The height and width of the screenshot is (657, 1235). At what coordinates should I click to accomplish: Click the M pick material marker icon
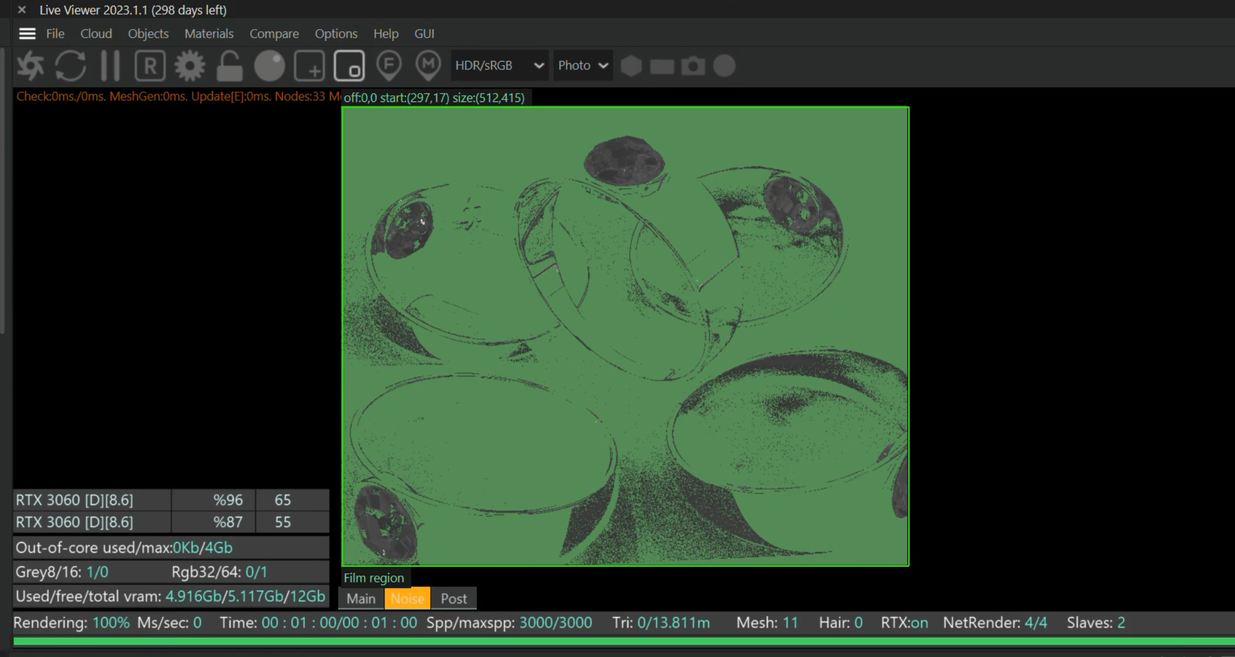(x=428, y=66)
